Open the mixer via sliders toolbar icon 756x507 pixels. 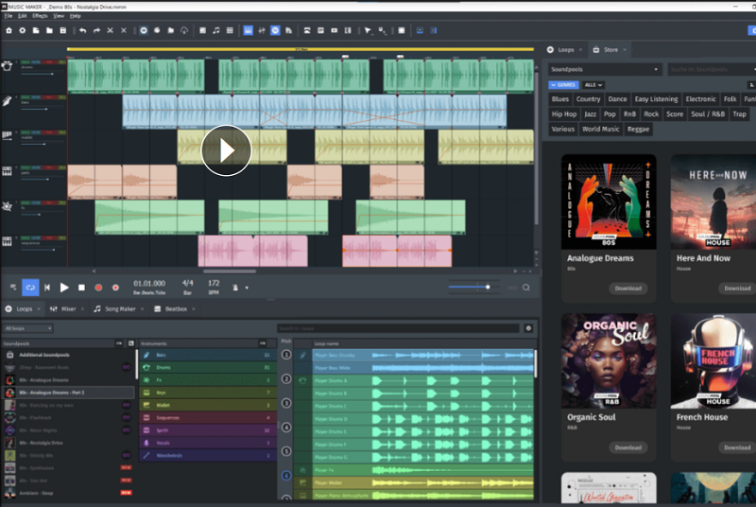[262, 30]
